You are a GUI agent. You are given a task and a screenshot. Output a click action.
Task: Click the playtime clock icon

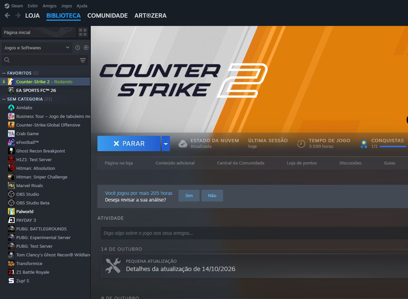pyautogui.click(x=301, y=144)
